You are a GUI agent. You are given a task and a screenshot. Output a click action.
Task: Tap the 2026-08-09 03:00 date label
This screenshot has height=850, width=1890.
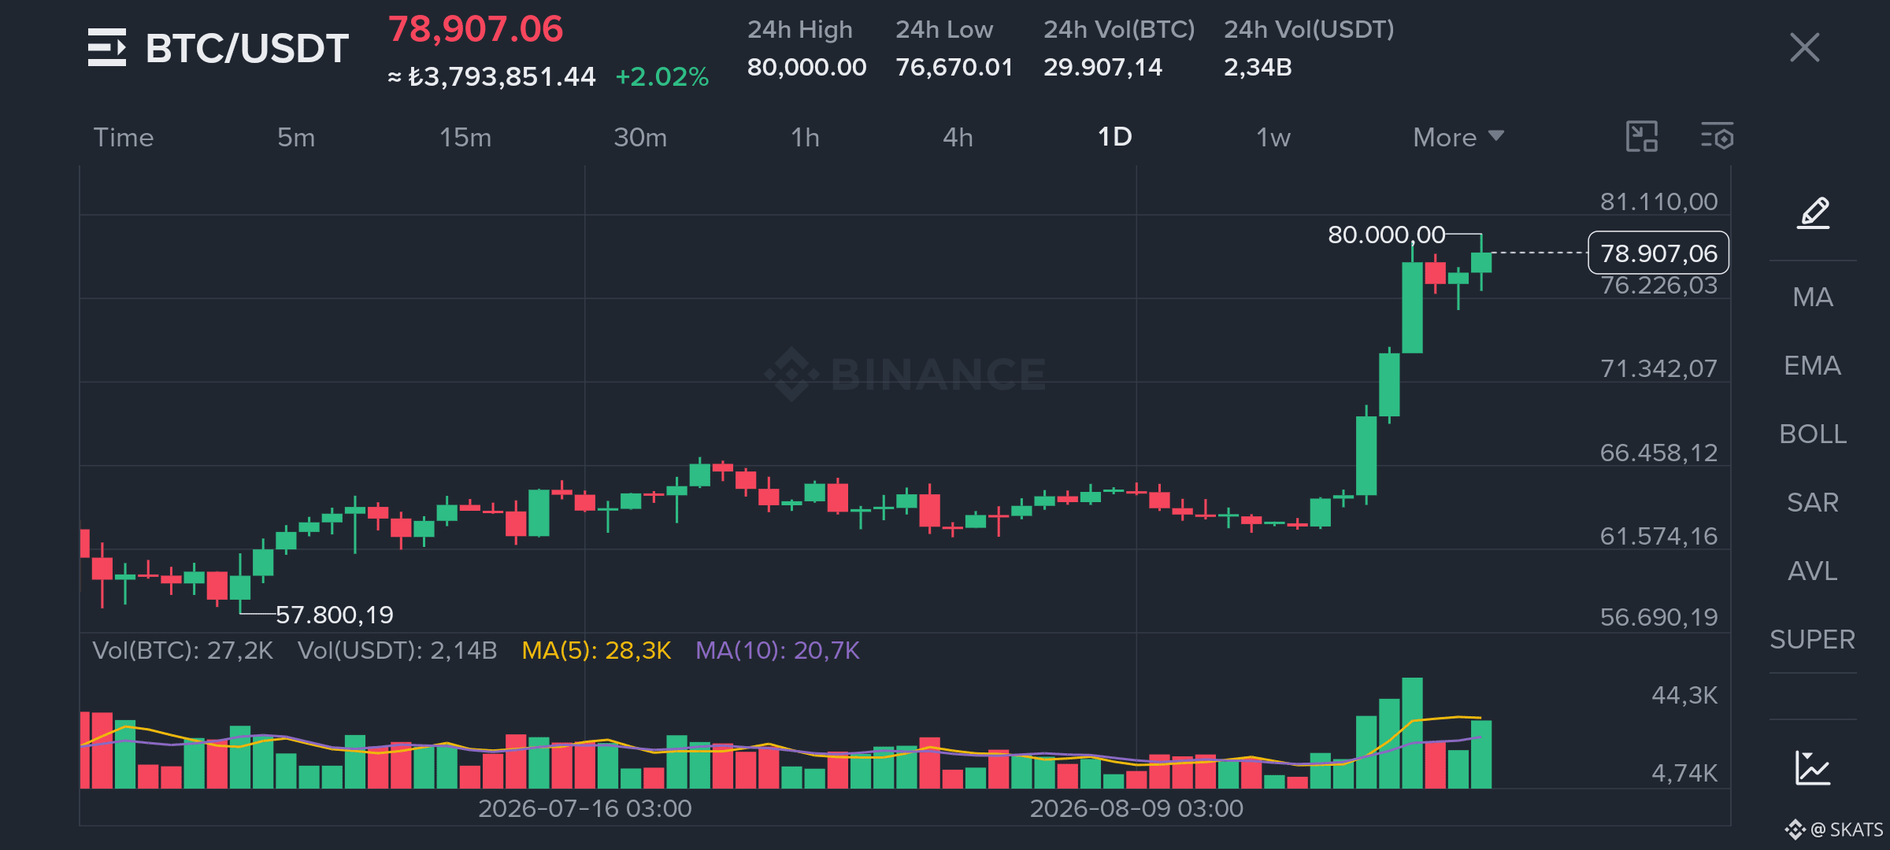1136,808
